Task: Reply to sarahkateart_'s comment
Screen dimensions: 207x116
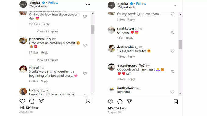Action: (130, 38)
